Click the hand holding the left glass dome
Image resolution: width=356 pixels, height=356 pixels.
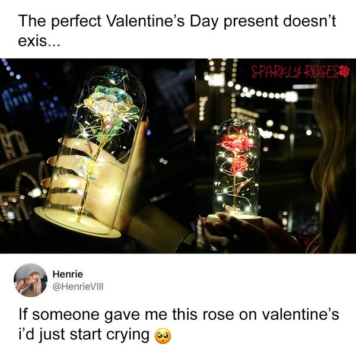(98, 173)
